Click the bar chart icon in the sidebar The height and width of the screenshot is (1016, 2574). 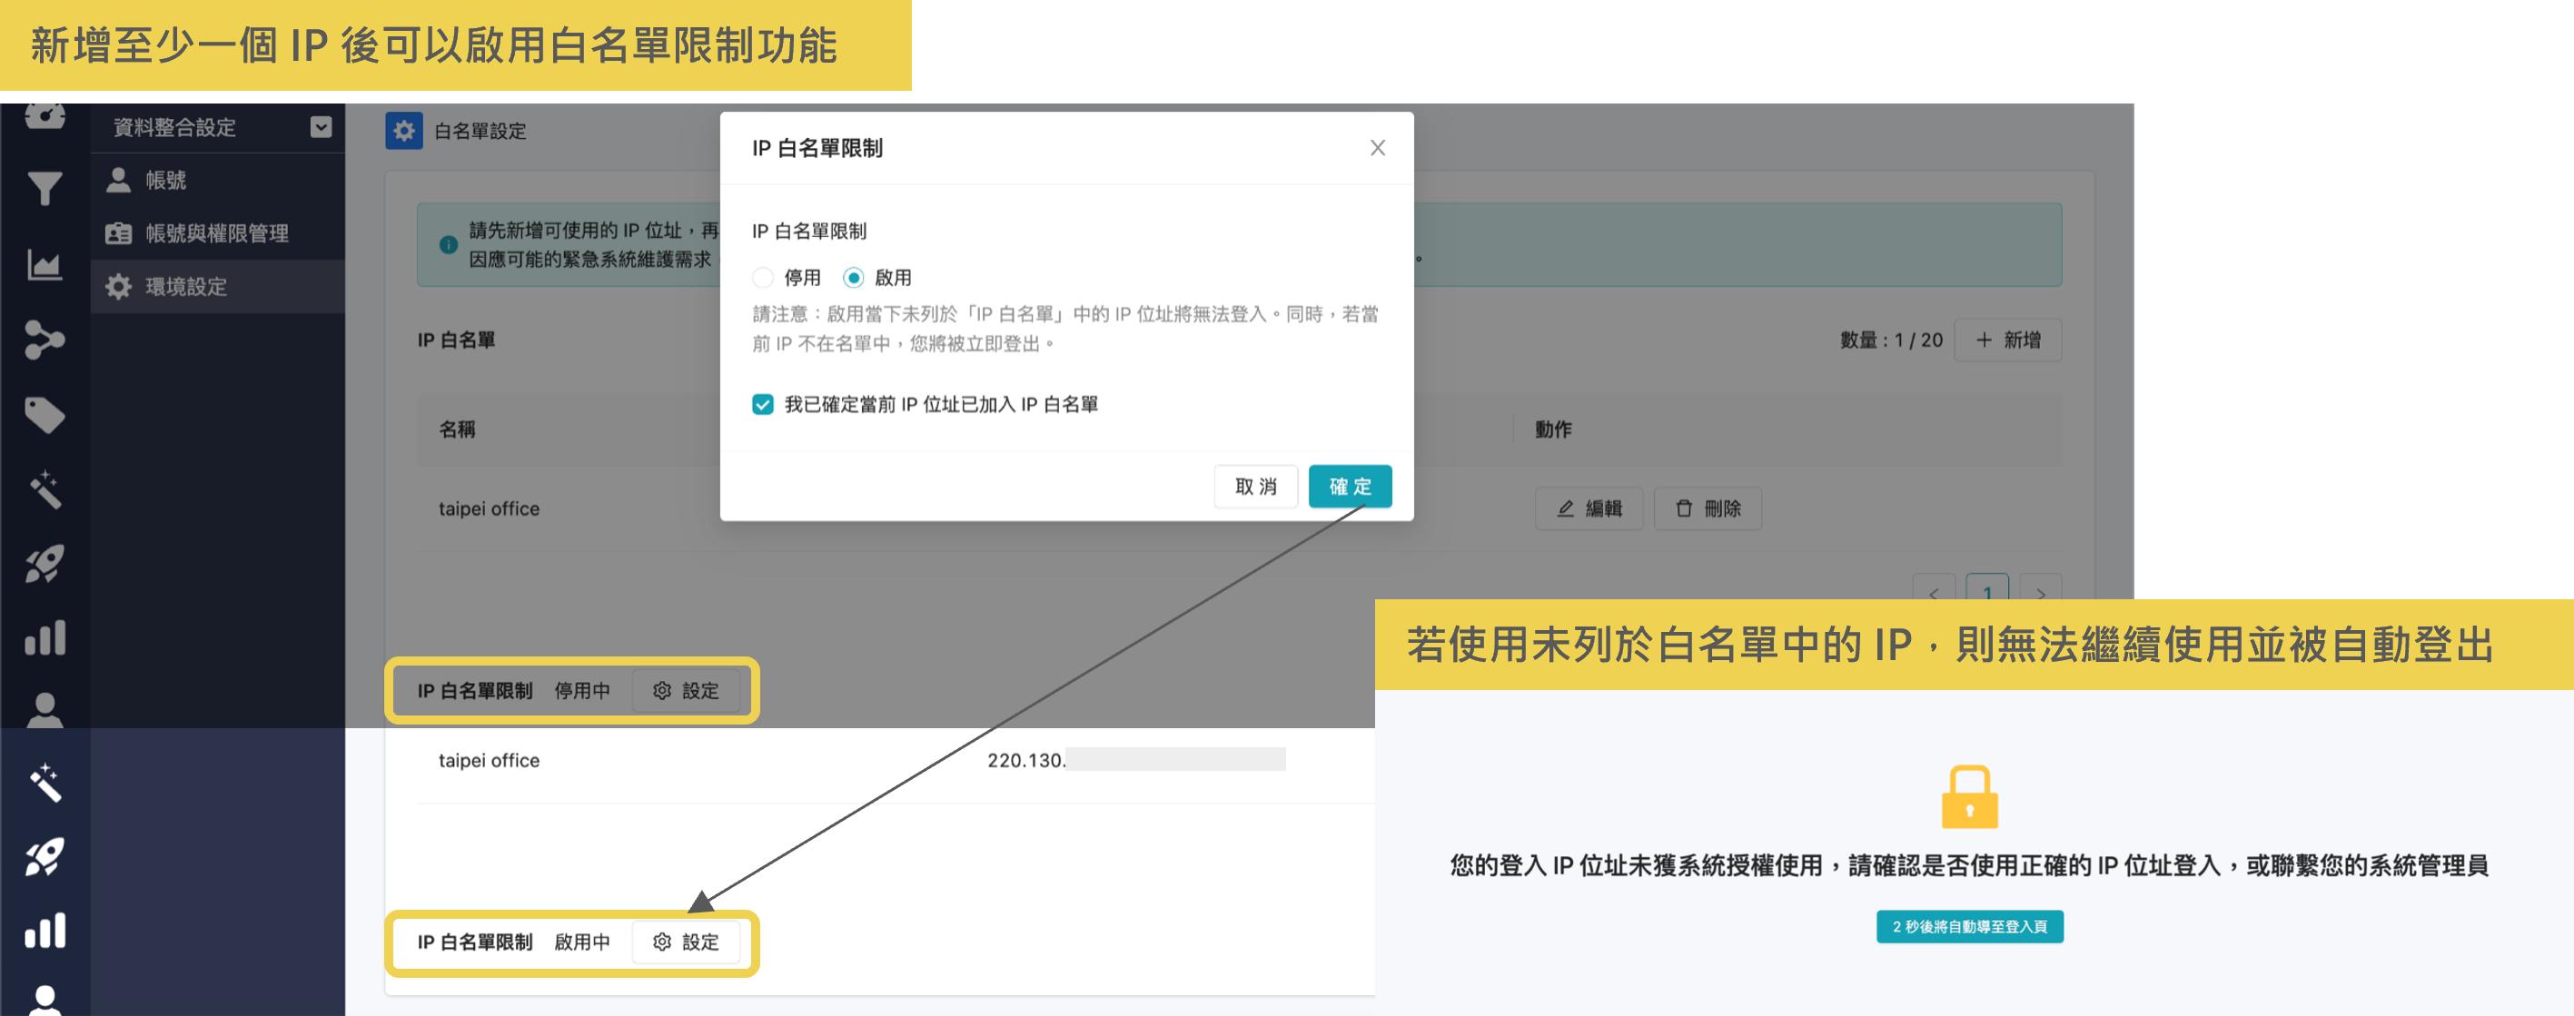[x=44, y=637]
